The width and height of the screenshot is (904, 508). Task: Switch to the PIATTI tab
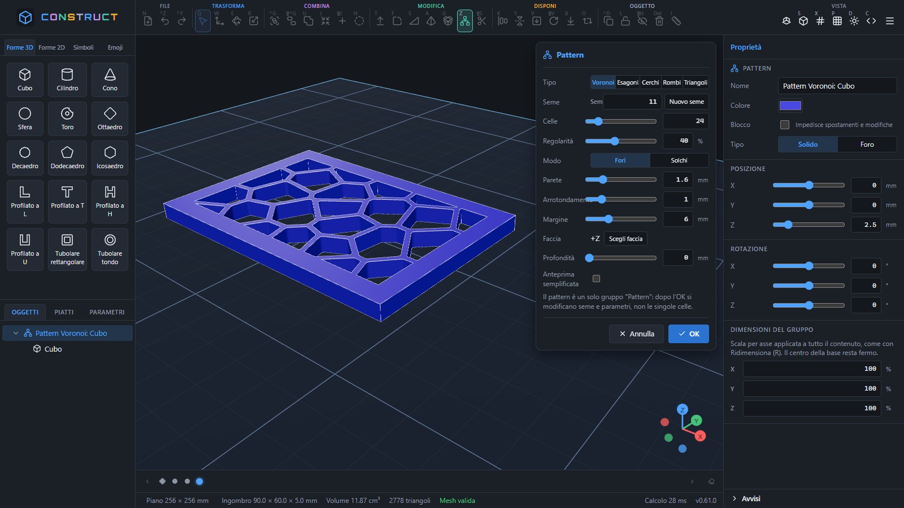[x=64, y=312]
